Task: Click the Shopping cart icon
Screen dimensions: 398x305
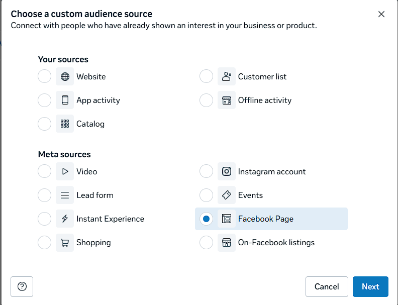Action: [65, 243]
